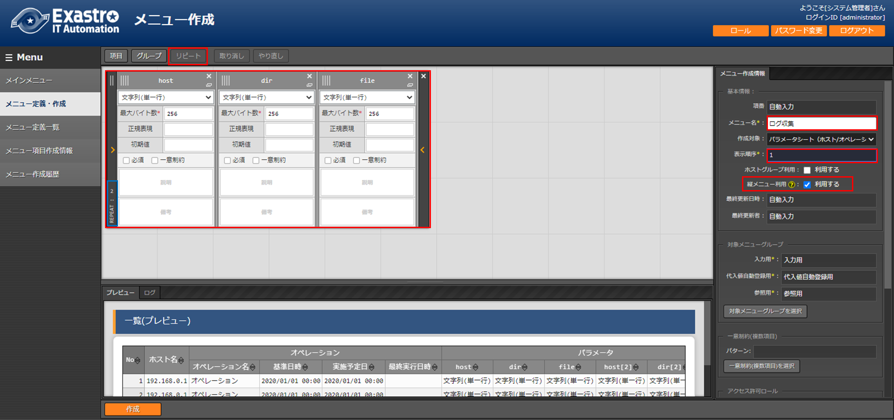
Task: Sort preview by 基準日時
Action: pyautogui.click(x=305, y=367)
